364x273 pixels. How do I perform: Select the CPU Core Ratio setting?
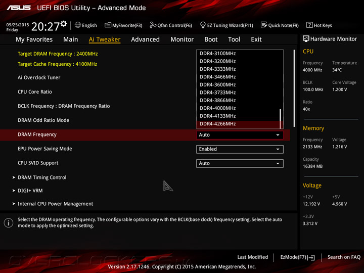[x=35, y=92]
